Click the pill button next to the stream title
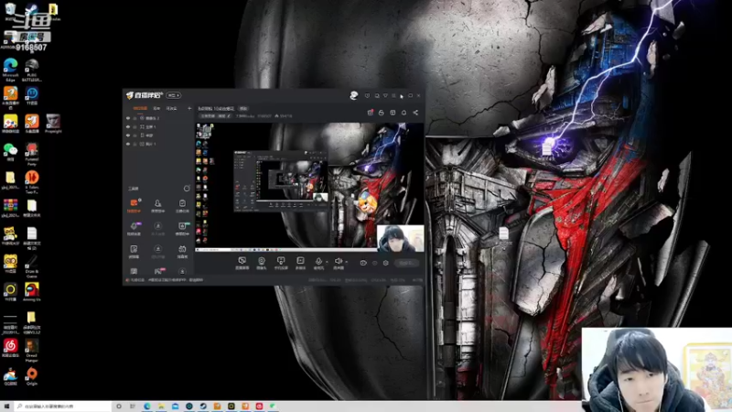Image resolution: width=732 pixels, height=412 pixels. 243,108
